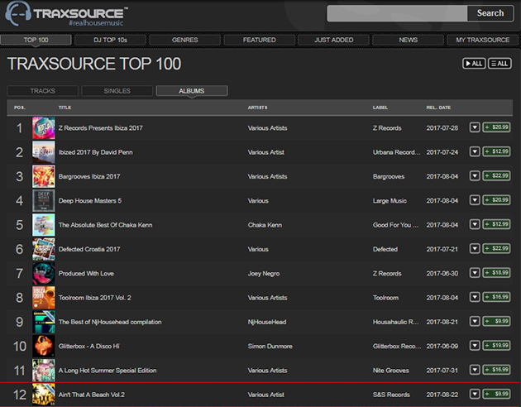Open the MY TRAXSOURCE nav tab
The width and height of the screenshot is (521, 407).
[482, 40]
